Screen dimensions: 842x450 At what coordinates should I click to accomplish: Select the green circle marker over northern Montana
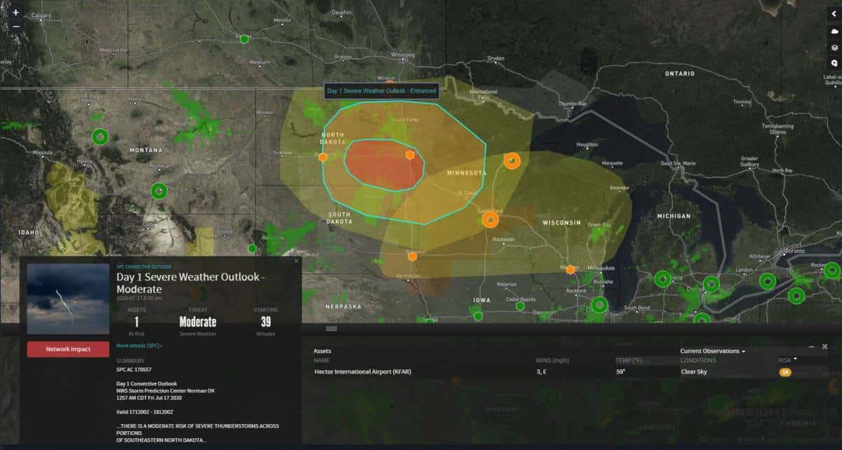point(100,137)
